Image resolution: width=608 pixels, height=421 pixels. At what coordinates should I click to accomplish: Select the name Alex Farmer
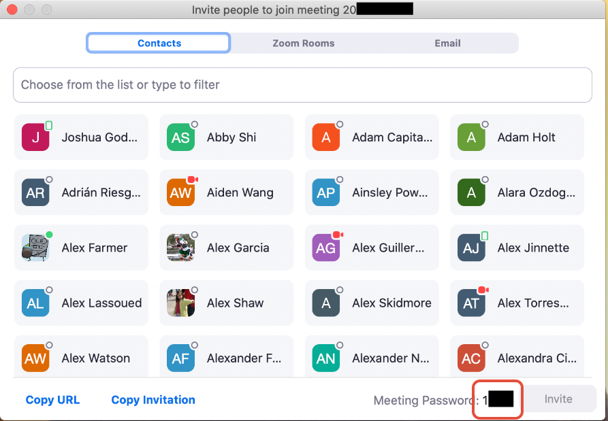click(x=95, y=248)
